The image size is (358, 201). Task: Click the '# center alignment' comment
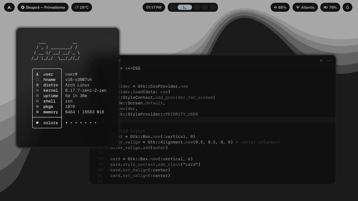coord(258,142)
